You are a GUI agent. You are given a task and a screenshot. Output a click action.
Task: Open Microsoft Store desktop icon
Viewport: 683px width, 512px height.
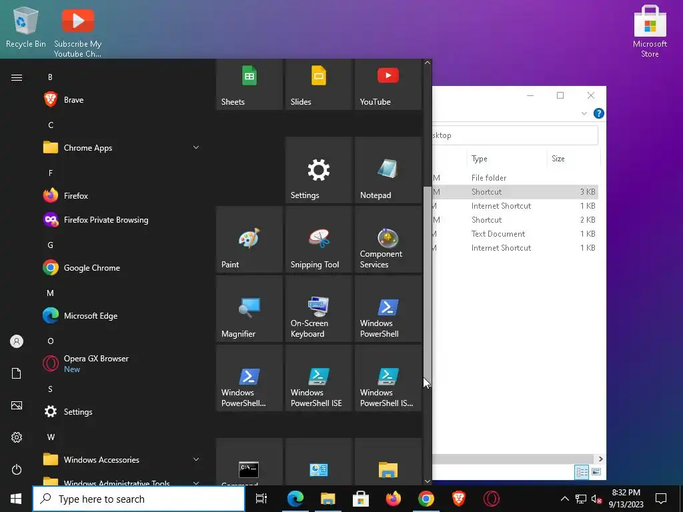(650, 32)
